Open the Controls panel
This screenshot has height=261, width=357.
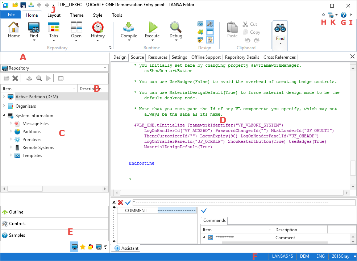click(55, 224)
